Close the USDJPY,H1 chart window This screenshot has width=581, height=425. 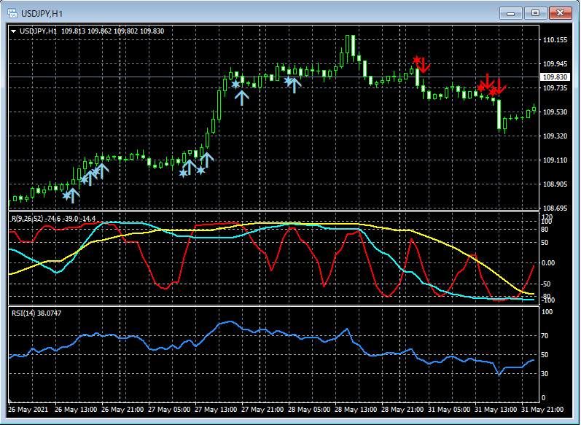560,12
